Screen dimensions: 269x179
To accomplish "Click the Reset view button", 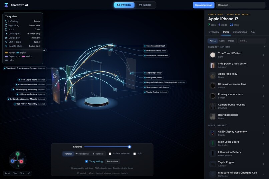I will click(112, 161).
